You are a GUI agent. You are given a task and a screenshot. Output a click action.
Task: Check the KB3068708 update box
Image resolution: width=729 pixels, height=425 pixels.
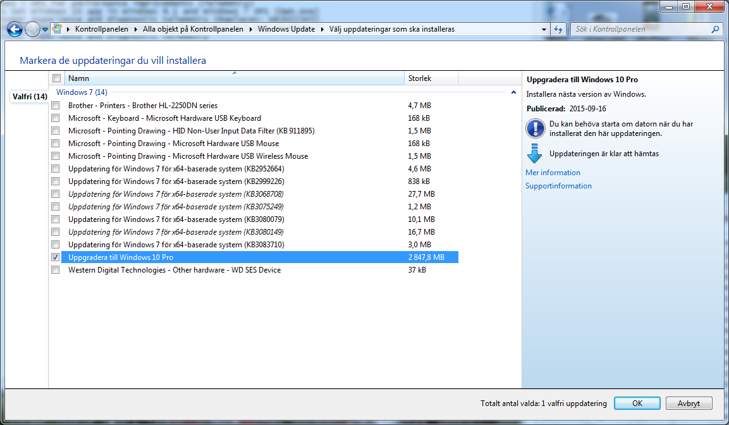[56, 194]
